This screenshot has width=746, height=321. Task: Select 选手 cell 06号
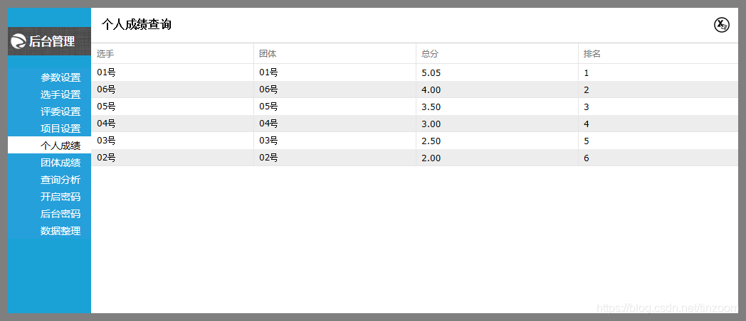172,89
